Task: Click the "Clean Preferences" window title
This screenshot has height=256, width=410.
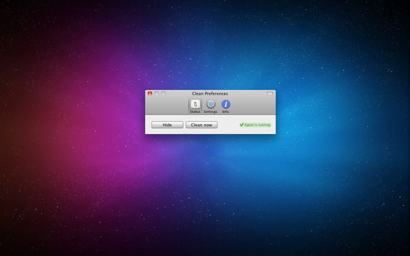Action: (x=210, y=94)
